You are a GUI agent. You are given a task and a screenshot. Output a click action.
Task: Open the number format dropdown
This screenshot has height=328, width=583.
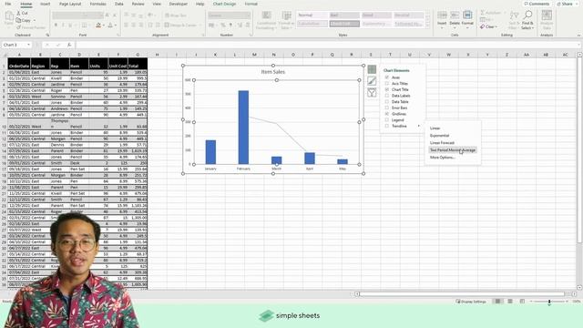[x=249, y=15]
